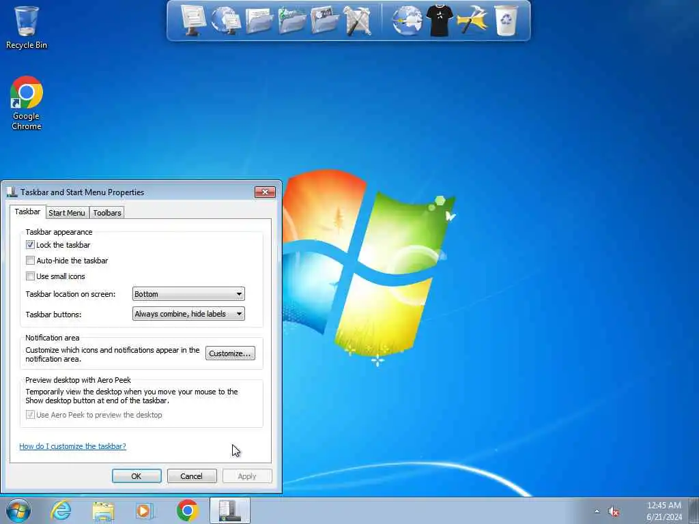699x524 pixels.
Task: Switch to the Taskbar tab
Action: coord(27,212)
